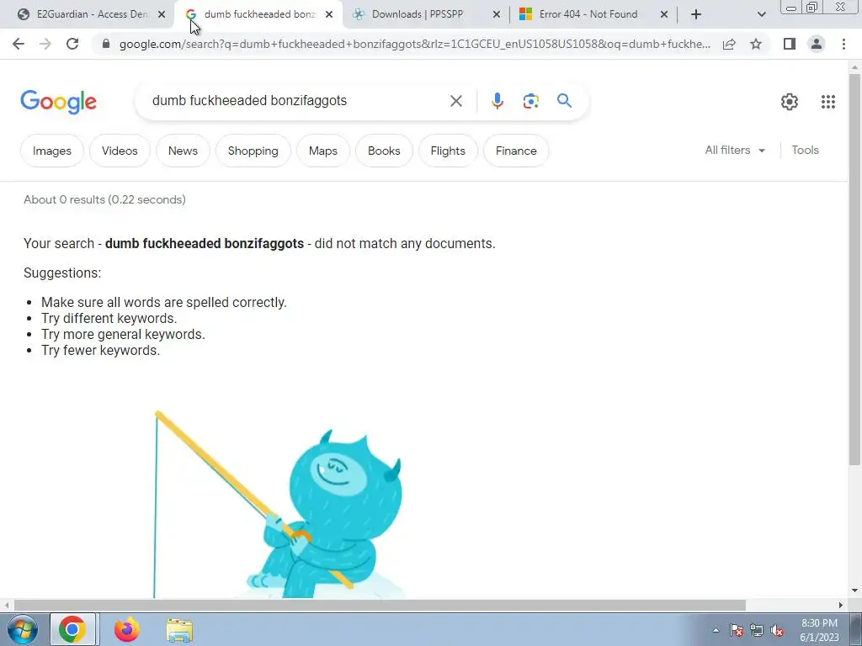The image size is (862, 646).
Task: Close the Error 404 tab
Action: tap(664, 14)
